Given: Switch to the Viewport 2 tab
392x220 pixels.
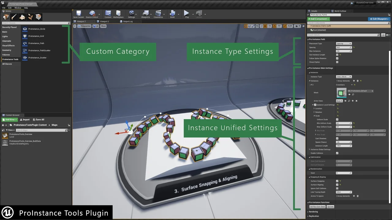Looking at the screenshot, I should (x=104, y=21).
